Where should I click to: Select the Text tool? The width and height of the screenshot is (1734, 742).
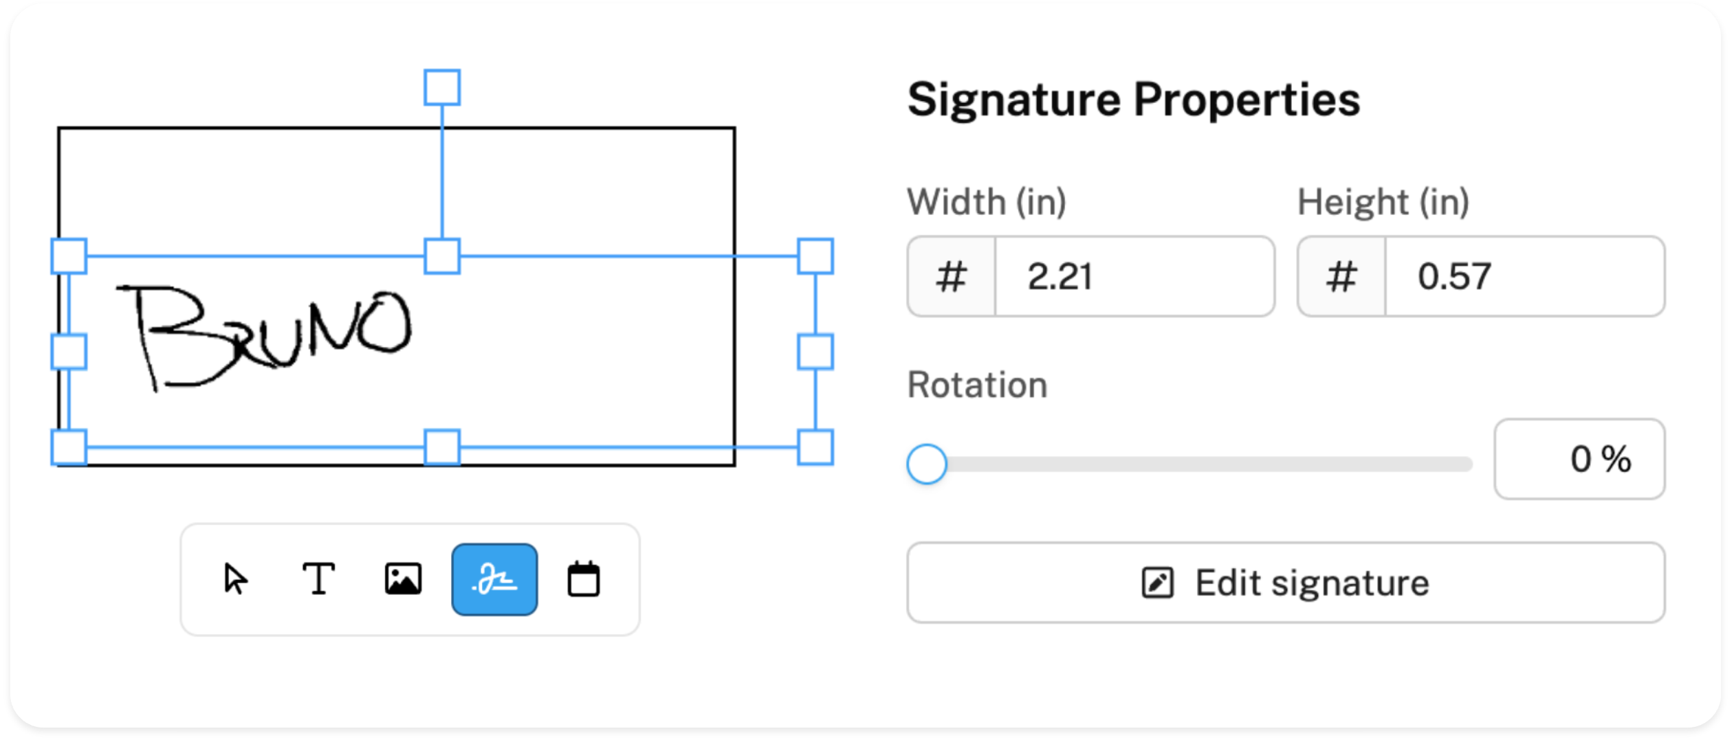(318, 578)
